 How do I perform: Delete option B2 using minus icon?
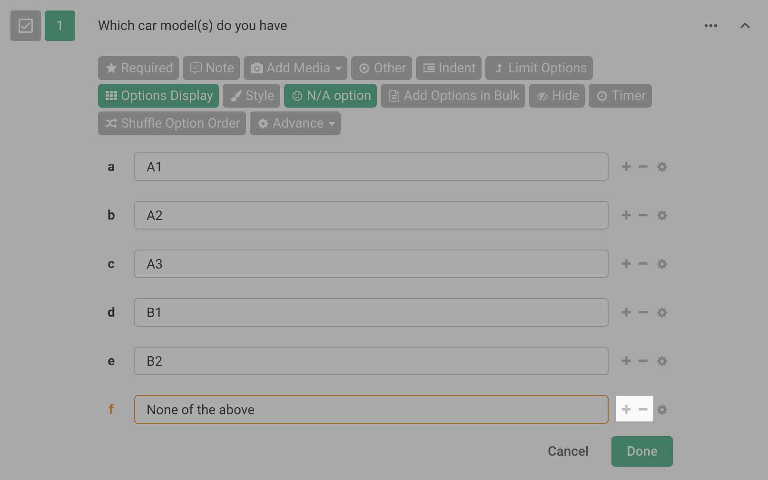pos(643,361)
